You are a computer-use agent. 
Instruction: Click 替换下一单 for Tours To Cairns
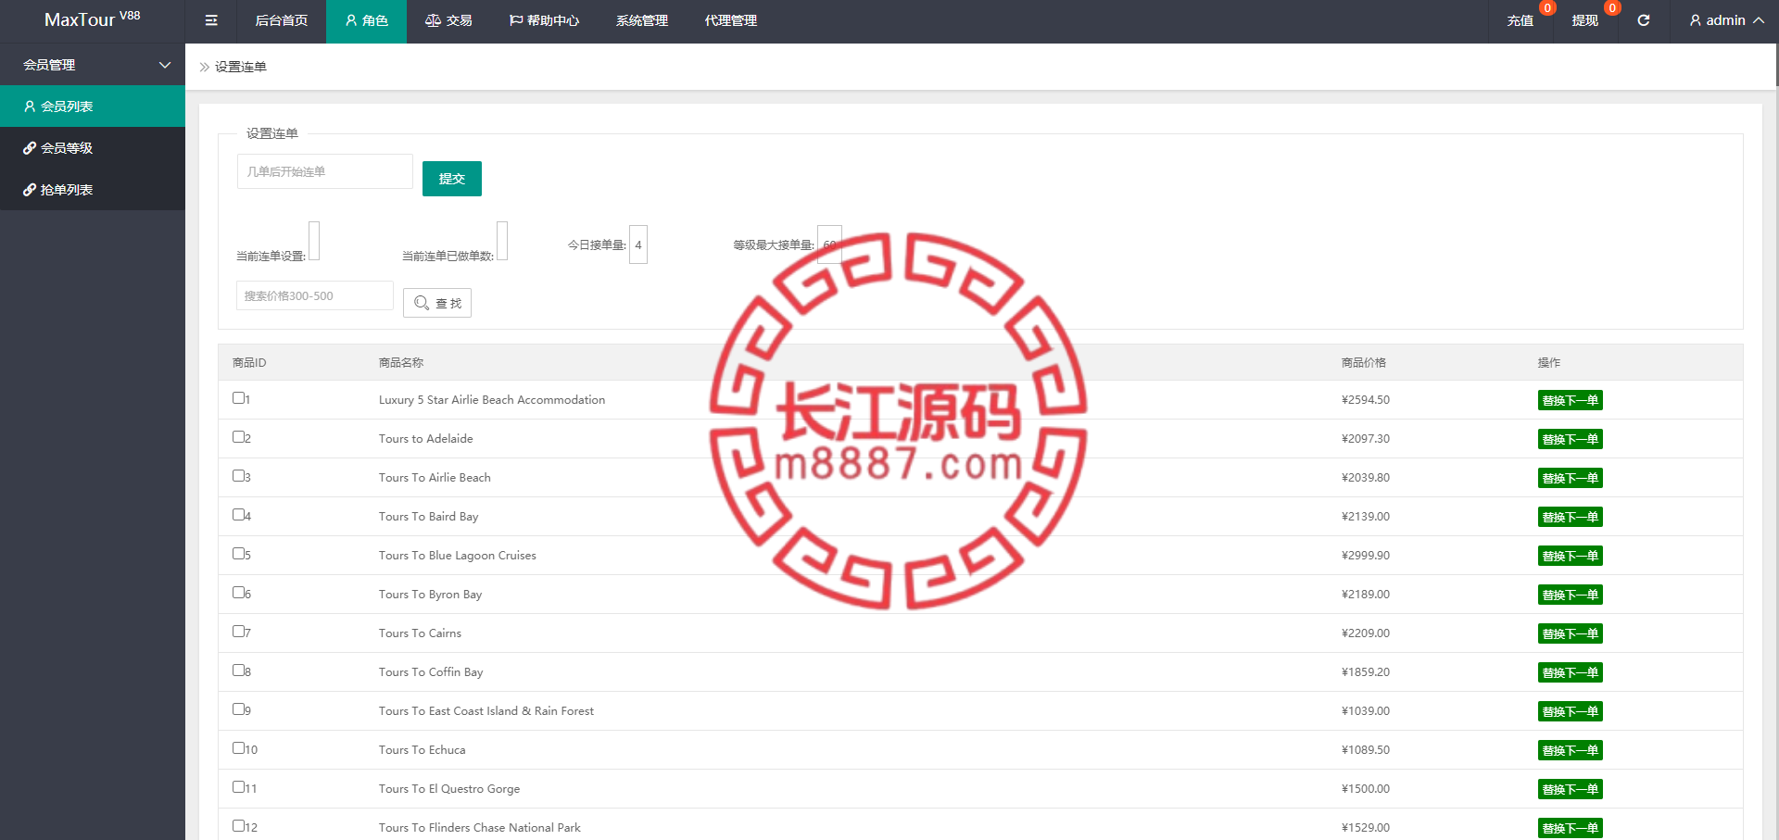click(x=1570, y=633)
